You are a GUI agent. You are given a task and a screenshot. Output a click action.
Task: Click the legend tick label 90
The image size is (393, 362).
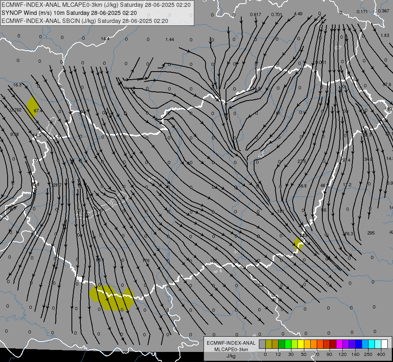tap(329, 354)
